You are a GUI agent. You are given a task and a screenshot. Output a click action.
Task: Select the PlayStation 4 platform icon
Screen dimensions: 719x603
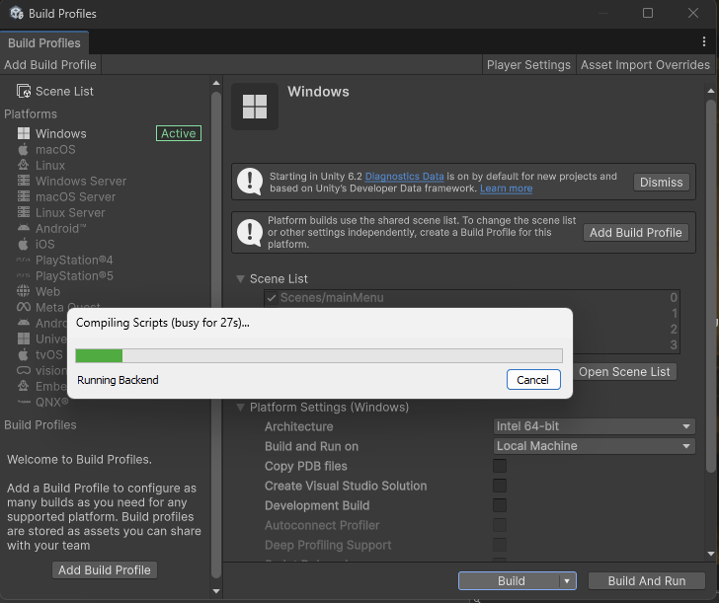coord(24,260)
